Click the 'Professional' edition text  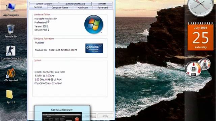(40, 23)
